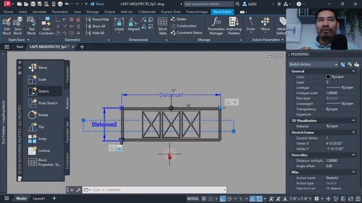Toggle snap mode in status bar

coord(211,198)
